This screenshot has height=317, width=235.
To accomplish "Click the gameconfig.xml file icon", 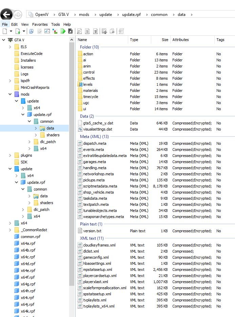I will [x=80, y=257].
